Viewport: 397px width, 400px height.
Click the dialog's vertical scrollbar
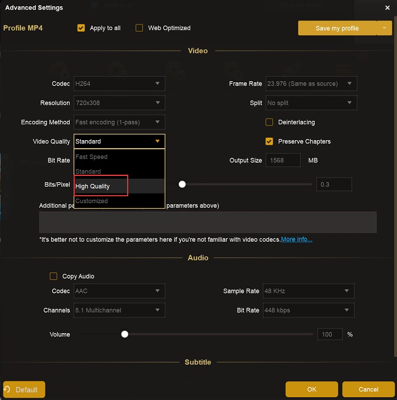[395, 186]
